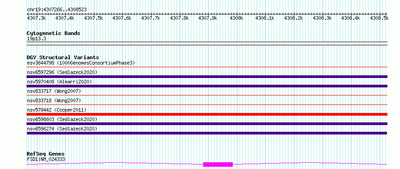
Task: Click the thin red line under esv3644798
Action: tap(207, 67)
